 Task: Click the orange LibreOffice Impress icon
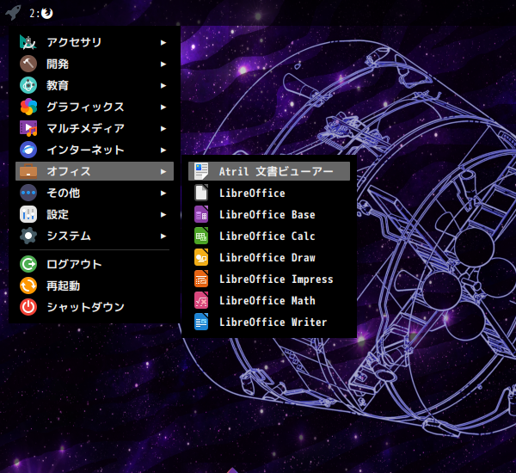[x=201, y=279]
